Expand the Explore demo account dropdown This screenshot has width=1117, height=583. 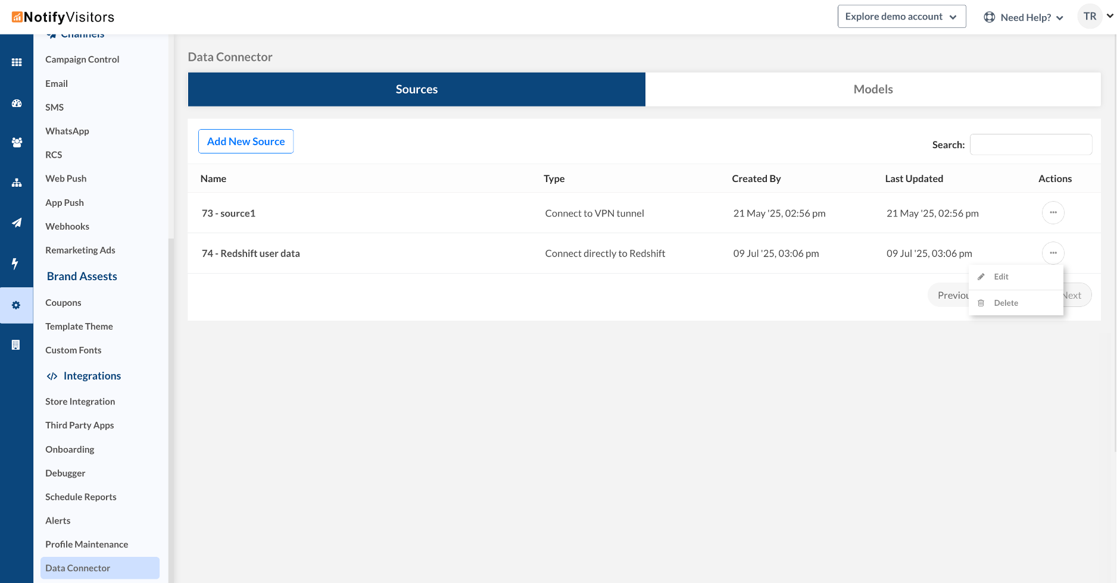pyautogui.click(x=901, y=17)
